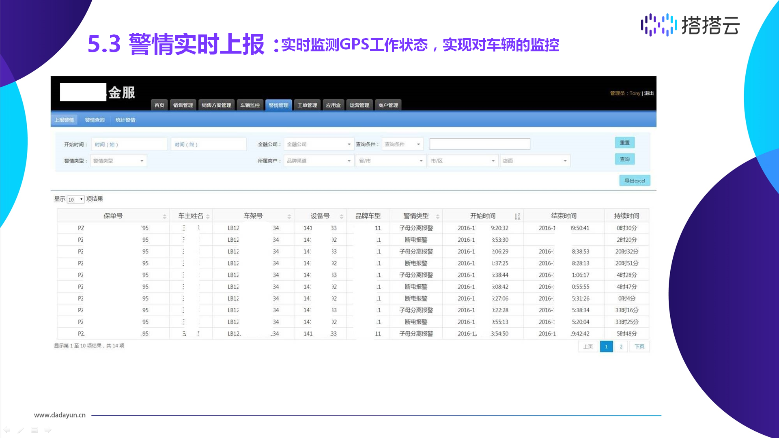Focus the 时间（终）end time field
Viewport: 779px width, 438px height.
tap(209, 144)
